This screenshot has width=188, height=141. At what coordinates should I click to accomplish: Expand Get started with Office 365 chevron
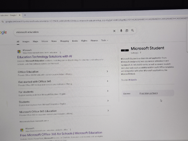coord(108,81)
